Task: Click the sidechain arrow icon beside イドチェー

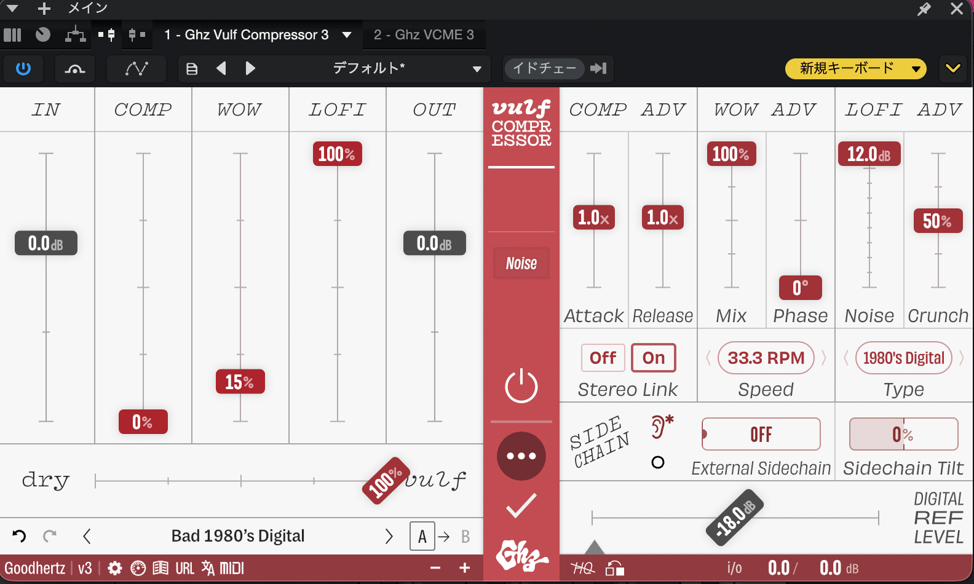Action: [x=598, y=68]
